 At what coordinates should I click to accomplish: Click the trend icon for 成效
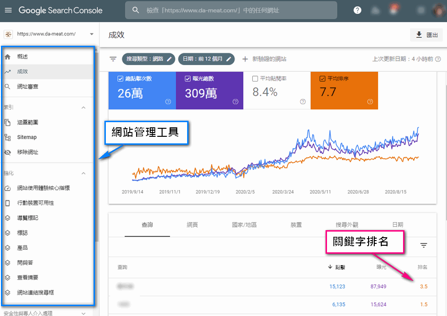[8, 72]
